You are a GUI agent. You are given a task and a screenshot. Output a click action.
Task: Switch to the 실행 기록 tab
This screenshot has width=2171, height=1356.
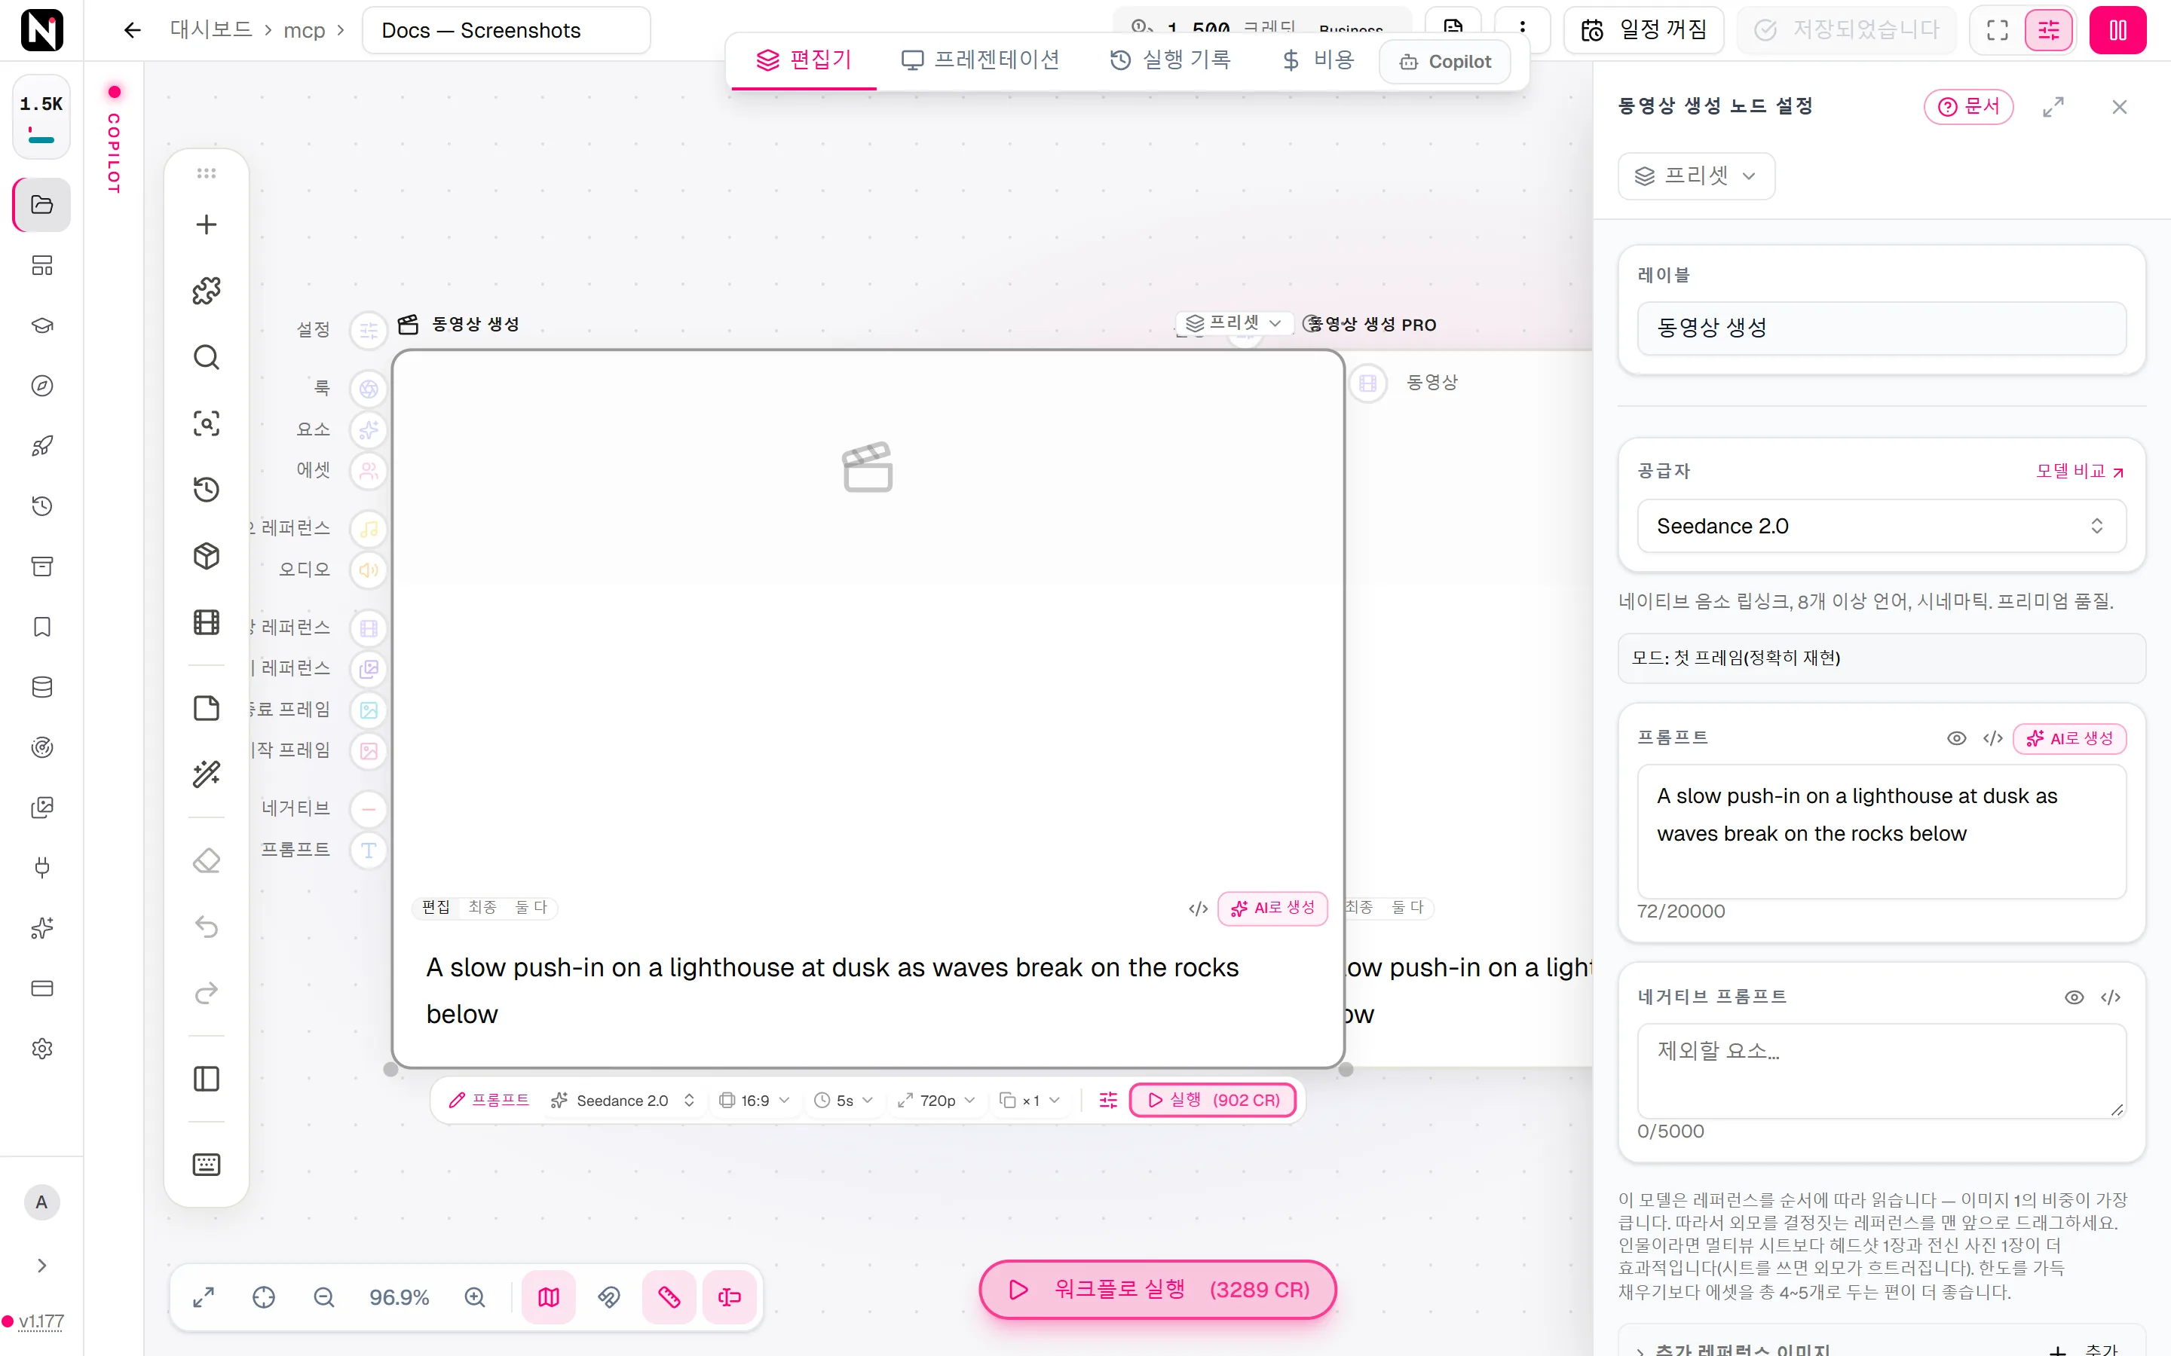(1171, 60)
